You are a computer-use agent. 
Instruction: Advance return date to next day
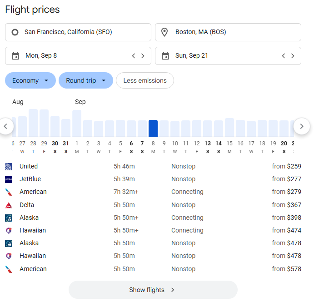[x=293, y=56]
